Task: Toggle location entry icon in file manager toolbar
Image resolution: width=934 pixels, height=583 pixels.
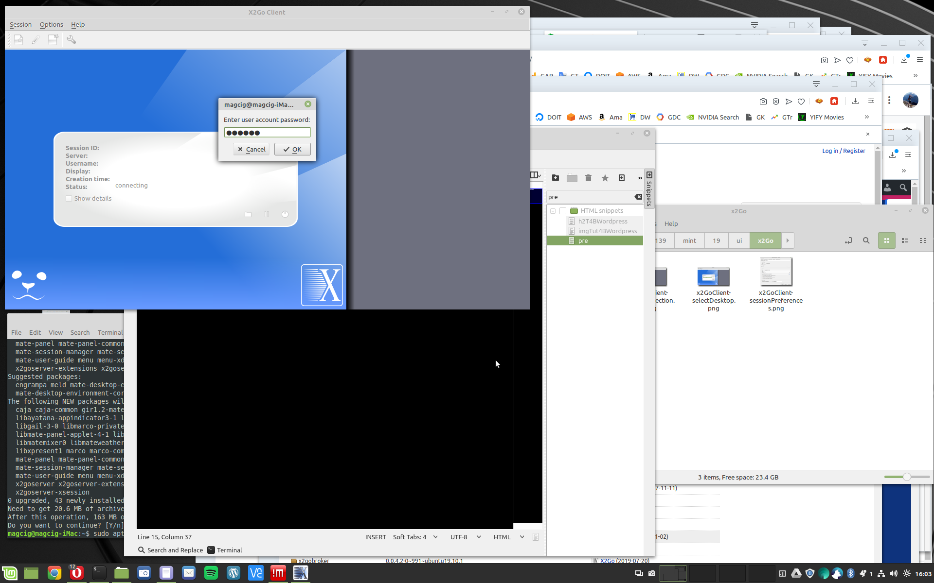Action: 848,240
